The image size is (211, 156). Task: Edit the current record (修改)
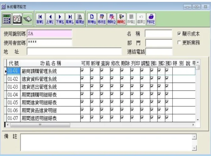tap(102, 19)
